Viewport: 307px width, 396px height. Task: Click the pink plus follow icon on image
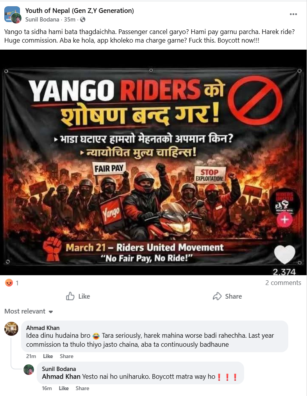(x=285, y=219)
